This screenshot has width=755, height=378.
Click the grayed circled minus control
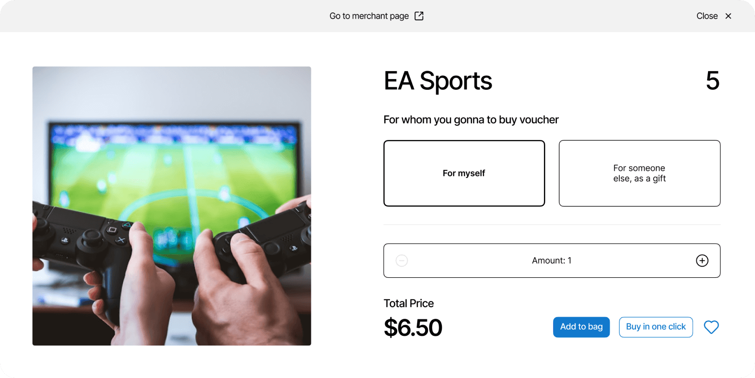point(401,260)
